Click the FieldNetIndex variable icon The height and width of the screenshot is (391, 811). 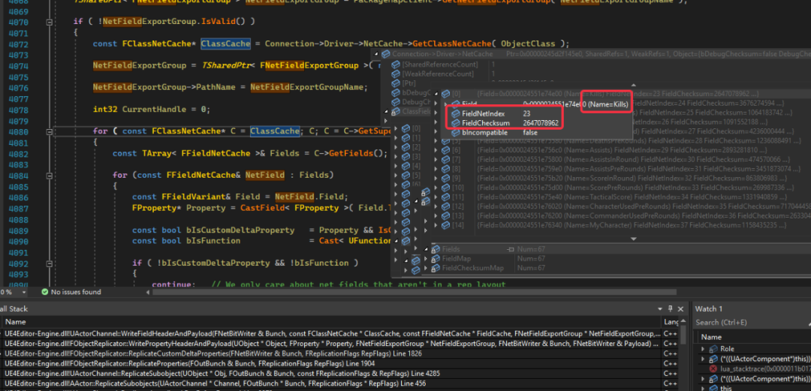click(x=456, y=113)
